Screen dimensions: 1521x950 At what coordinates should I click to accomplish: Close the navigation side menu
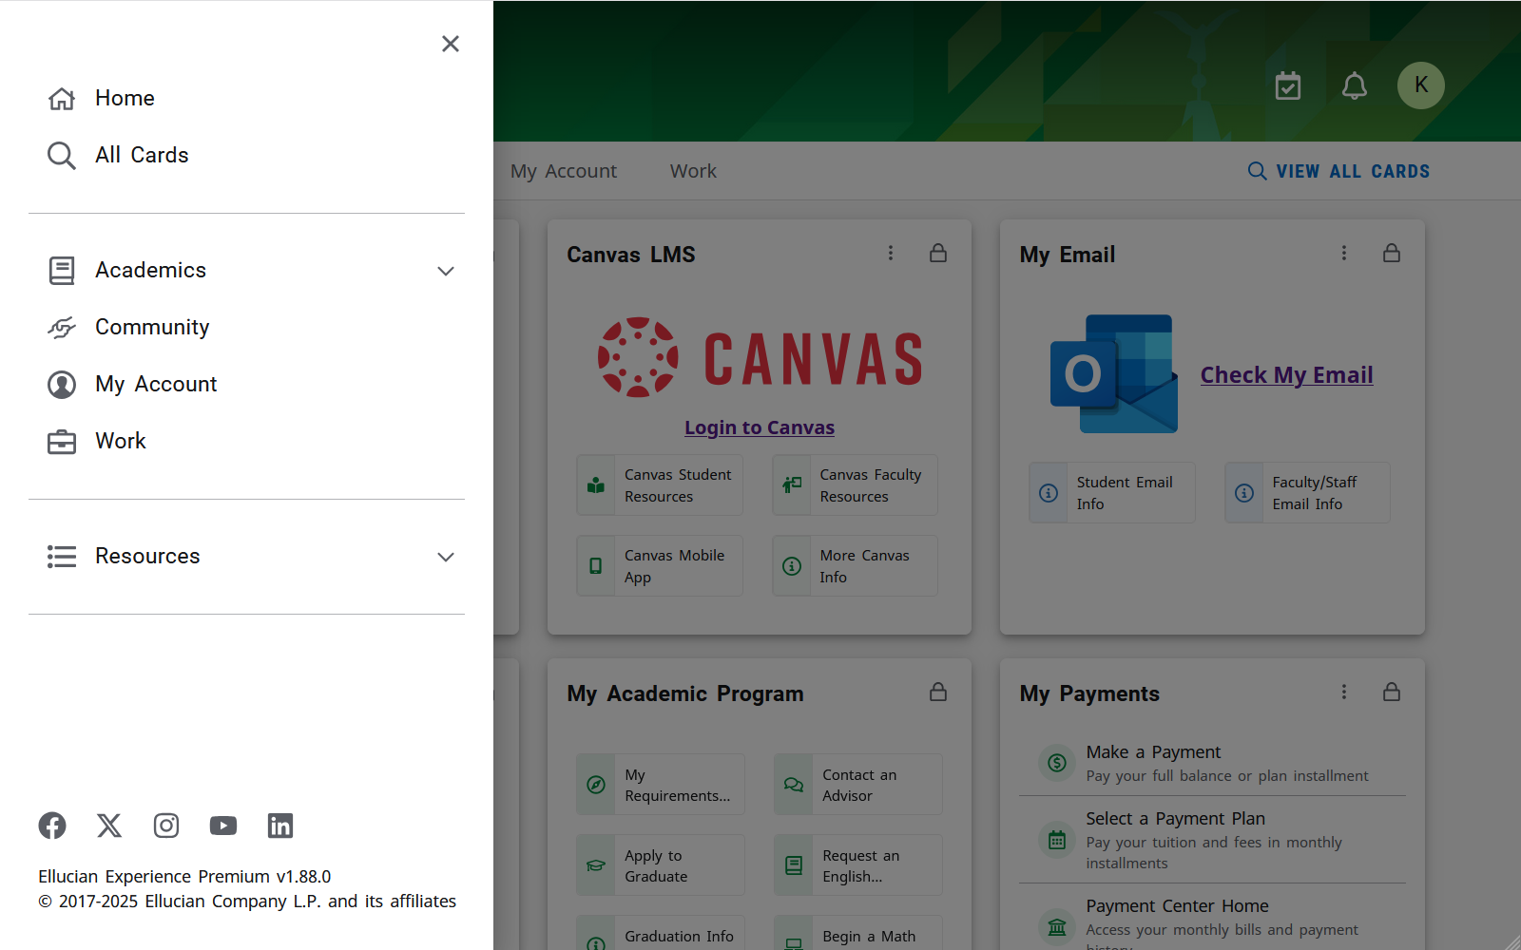[x=451, y=44]
